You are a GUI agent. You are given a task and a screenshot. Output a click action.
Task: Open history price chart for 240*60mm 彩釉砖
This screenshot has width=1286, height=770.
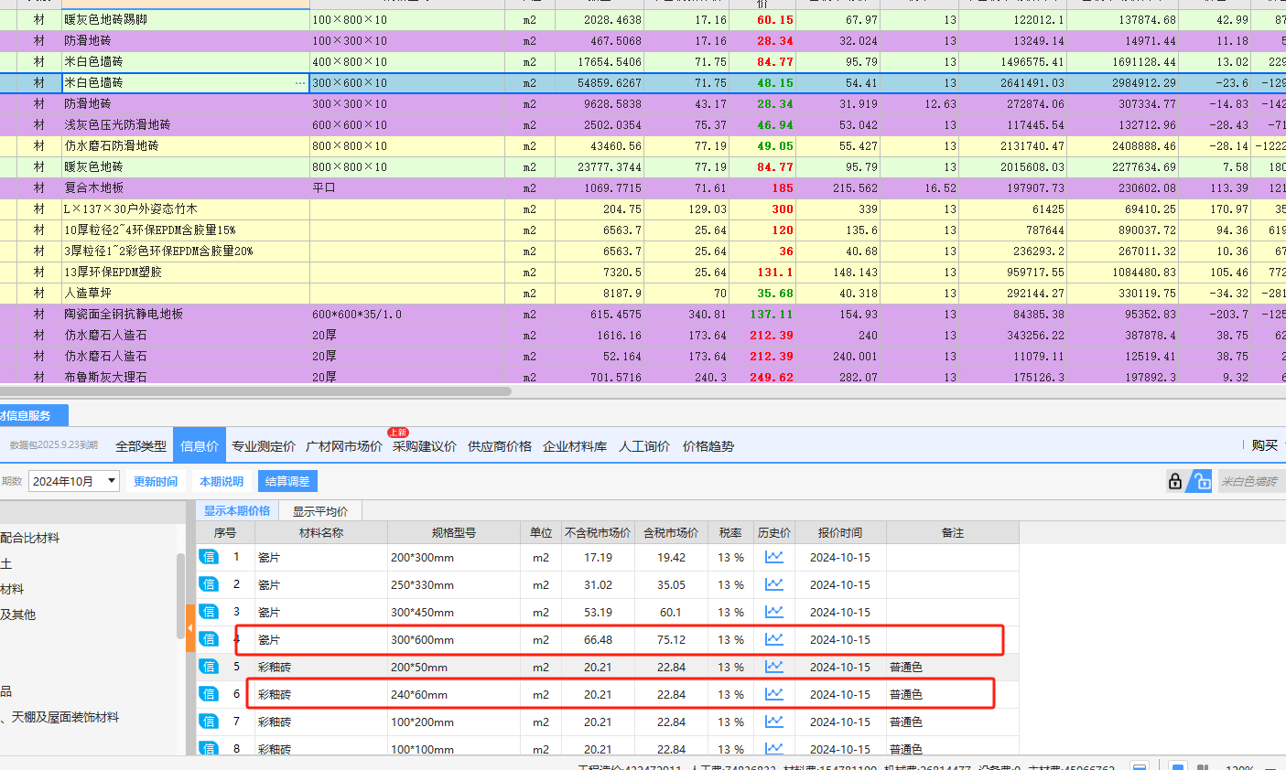tap(774, 694)
